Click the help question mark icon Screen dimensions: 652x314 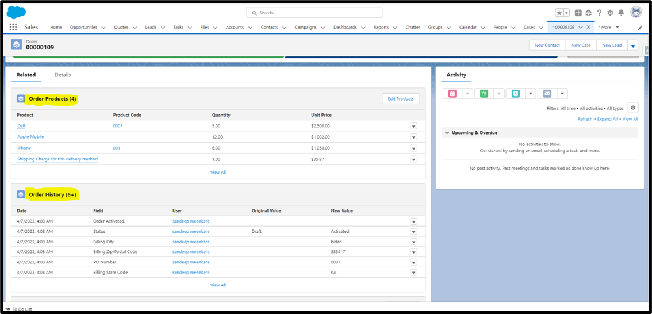(599, 13)
